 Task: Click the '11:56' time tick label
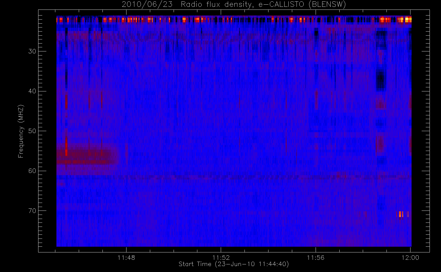tap(316, 258)
